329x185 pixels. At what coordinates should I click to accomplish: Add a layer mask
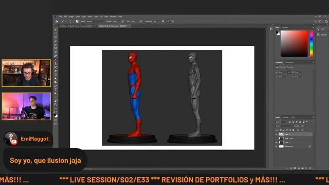click(x=295, y=168)
